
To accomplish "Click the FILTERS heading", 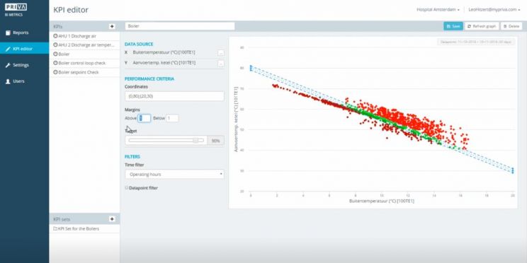I will pyautogui.click(x=132, y=157).
